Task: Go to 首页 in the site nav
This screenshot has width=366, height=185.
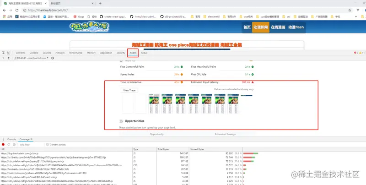Action: 247,27
